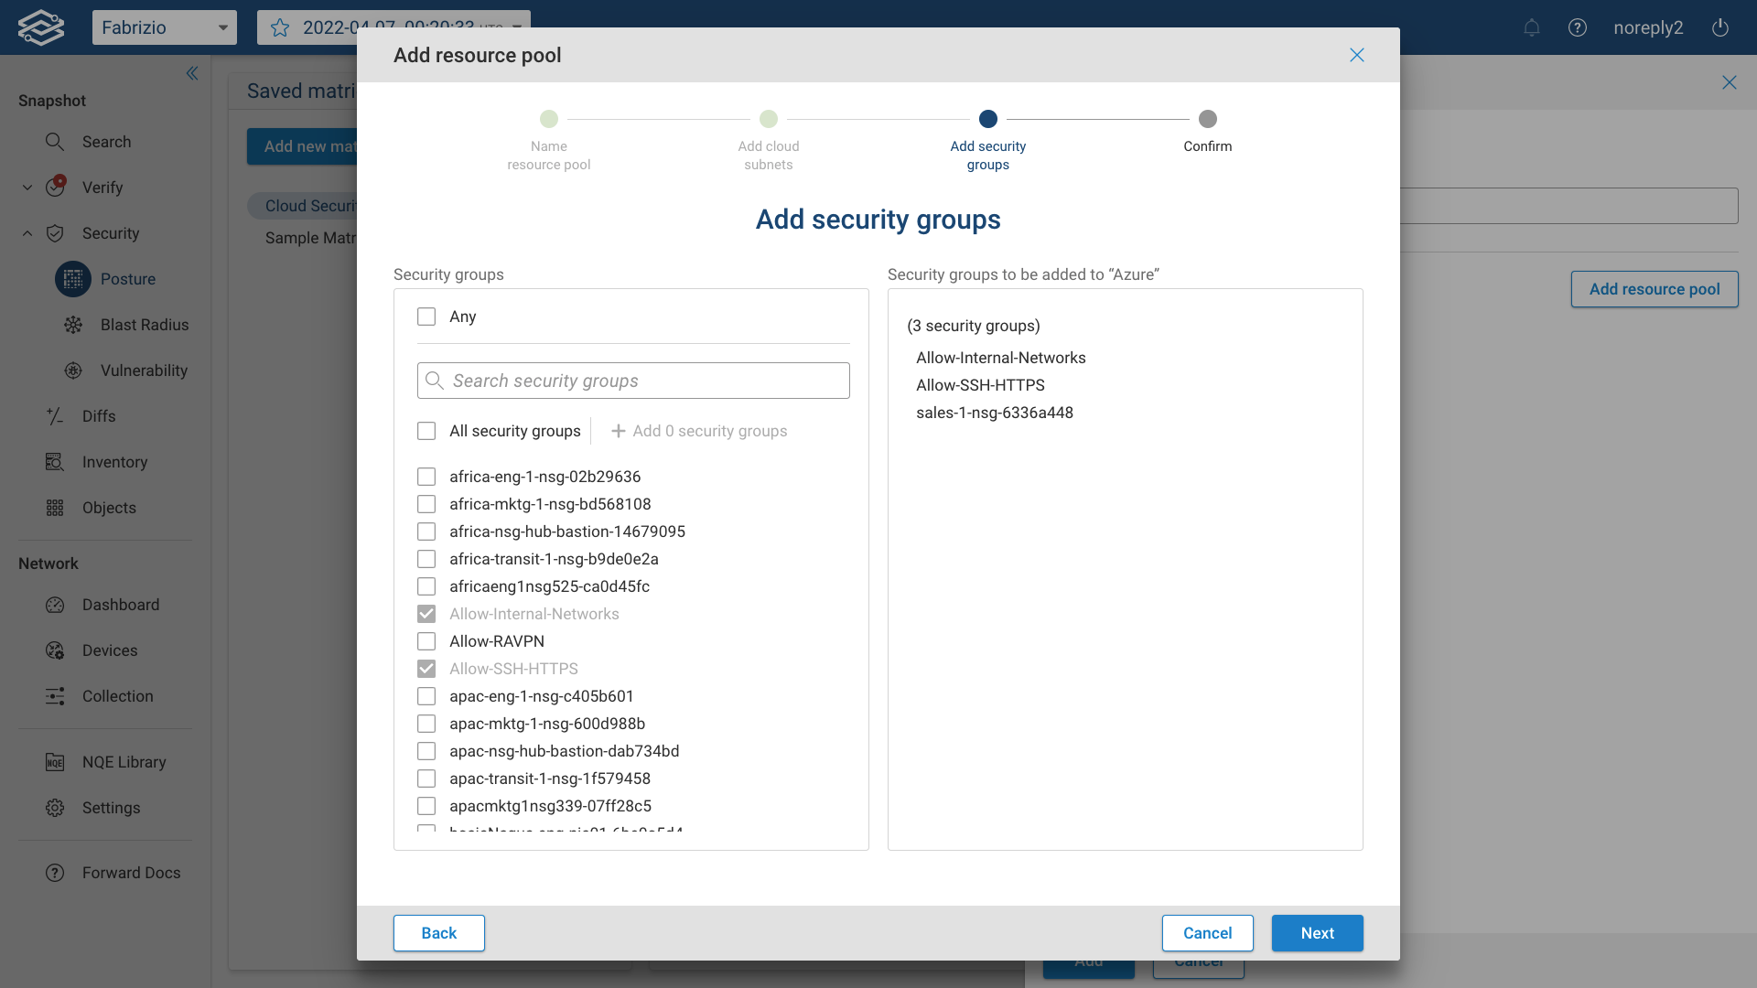
Task: Open the Objects panel
Action: pos(108,508)
